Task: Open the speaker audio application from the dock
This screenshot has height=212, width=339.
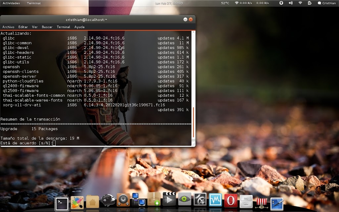Action: click(x=123, y=200)
